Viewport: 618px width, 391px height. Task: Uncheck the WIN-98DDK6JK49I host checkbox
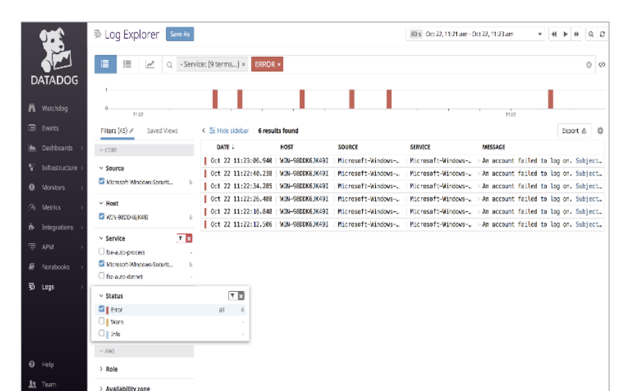click(102, 216)
